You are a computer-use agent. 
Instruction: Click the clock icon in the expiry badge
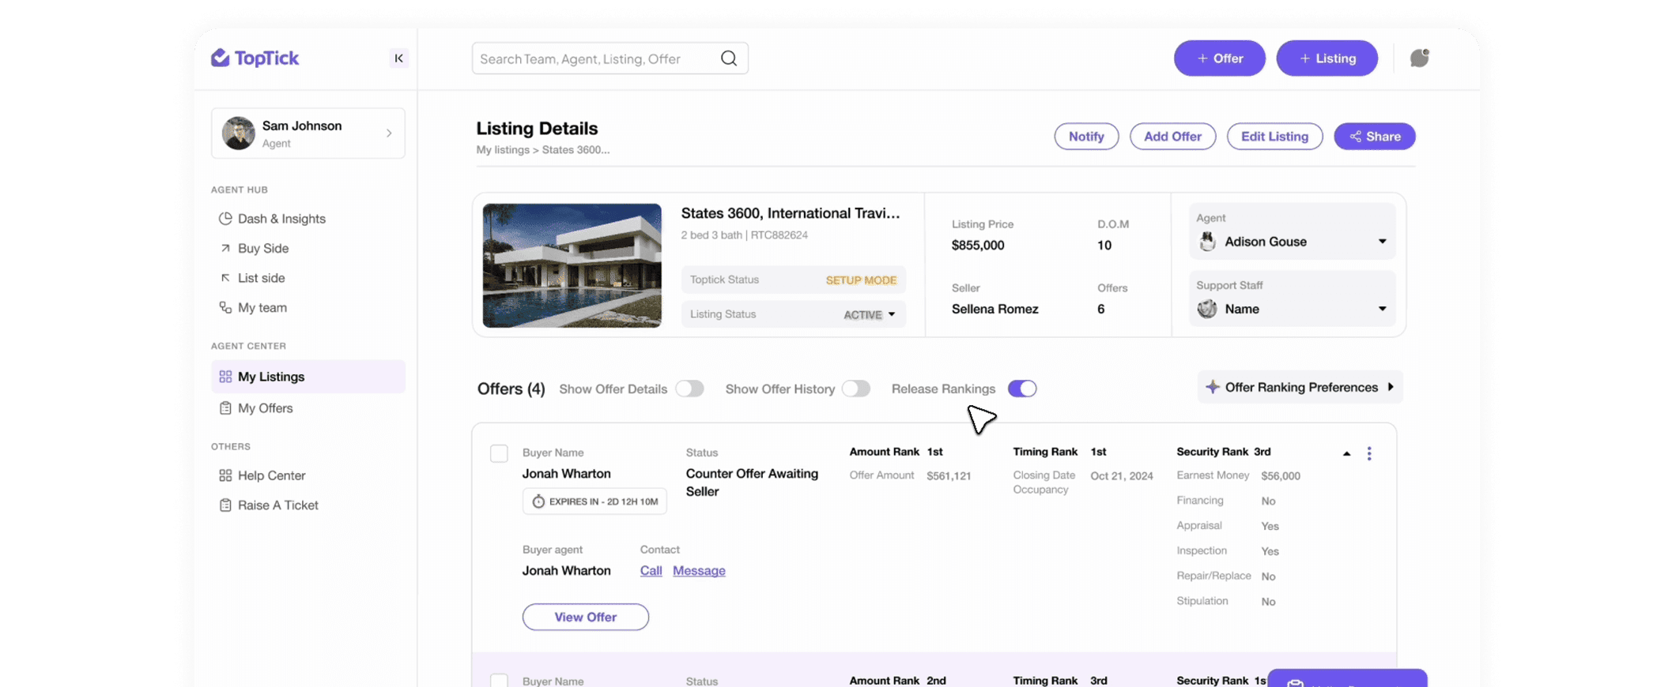coord(538,501)
